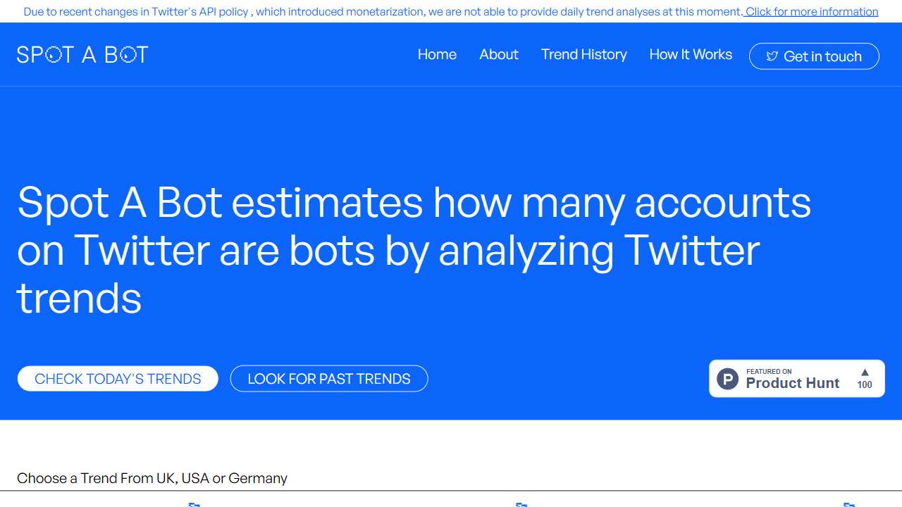The height and width of the screenshot is (507, 902).
Task: Click the small blue icon above the right trend card
Action: pyautogui.click(x=849, y=504)
